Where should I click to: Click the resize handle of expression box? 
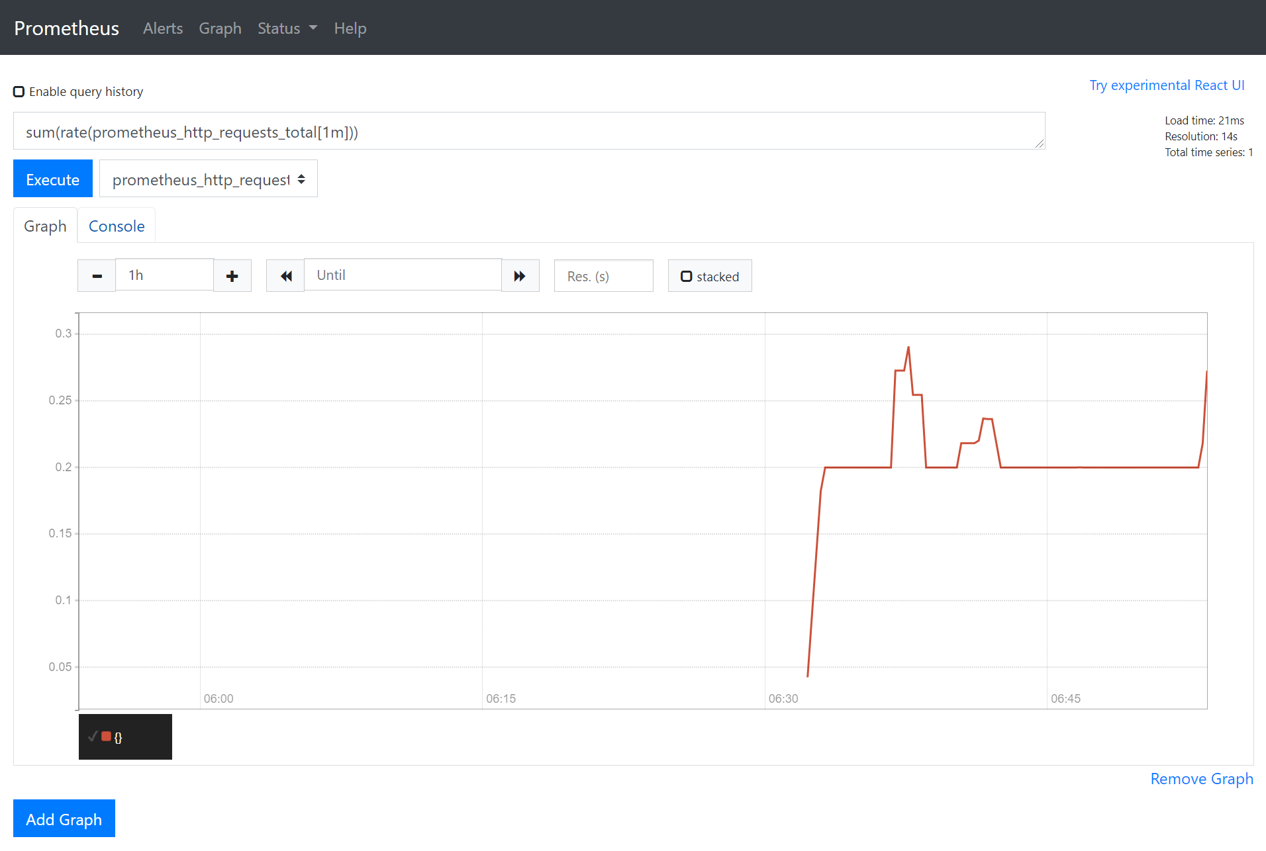coord(1040,144)
